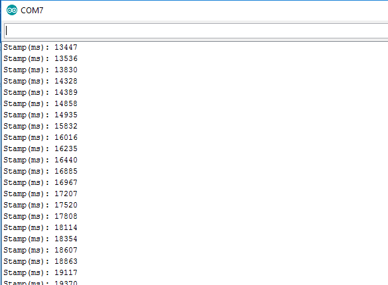Select the line 'Stamp(ms): 16967'

[40, 183]
